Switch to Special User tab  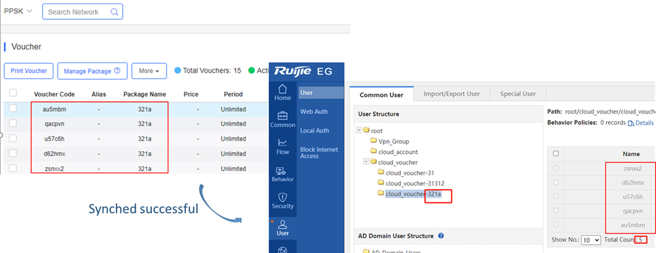pos(517,94)
